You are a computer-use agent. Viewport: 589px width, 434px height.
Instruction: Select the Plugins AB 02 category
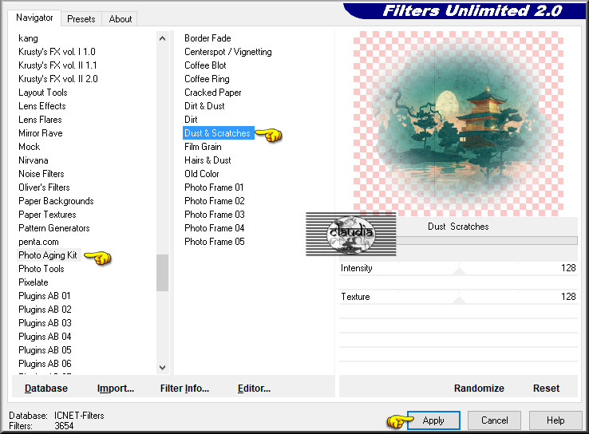pyautogui.click(x=45, y=310)
